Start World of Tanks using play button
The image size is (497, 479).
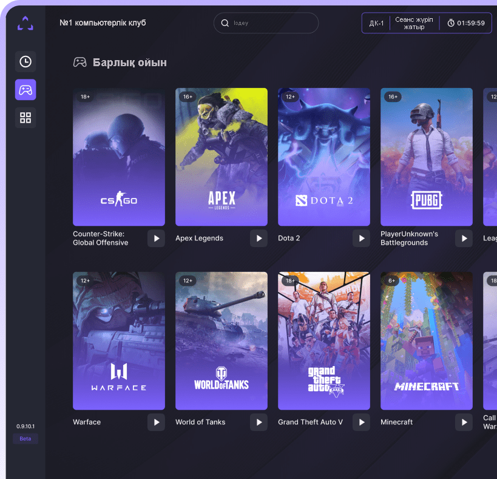pyautogui.click(x=259, y=423)
